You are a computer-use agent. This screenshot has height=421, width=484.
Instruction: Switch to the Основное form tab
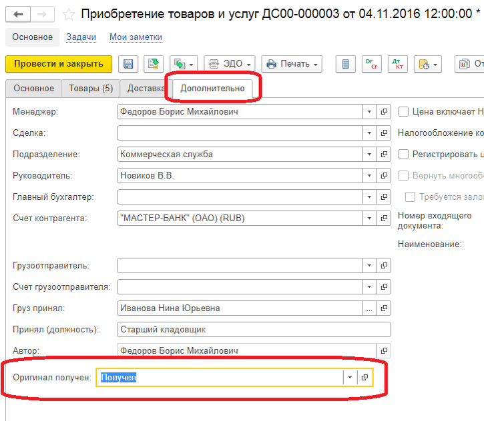[33, 89]
